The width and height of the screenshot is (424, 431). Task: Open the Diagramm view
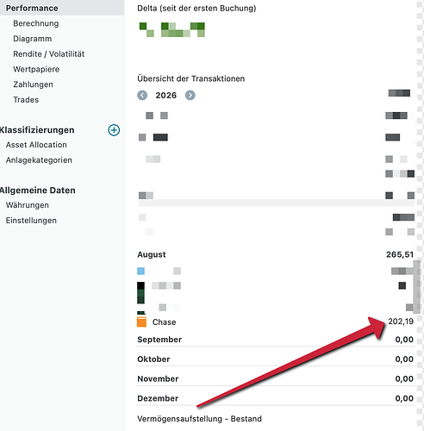tap(33, 39)
